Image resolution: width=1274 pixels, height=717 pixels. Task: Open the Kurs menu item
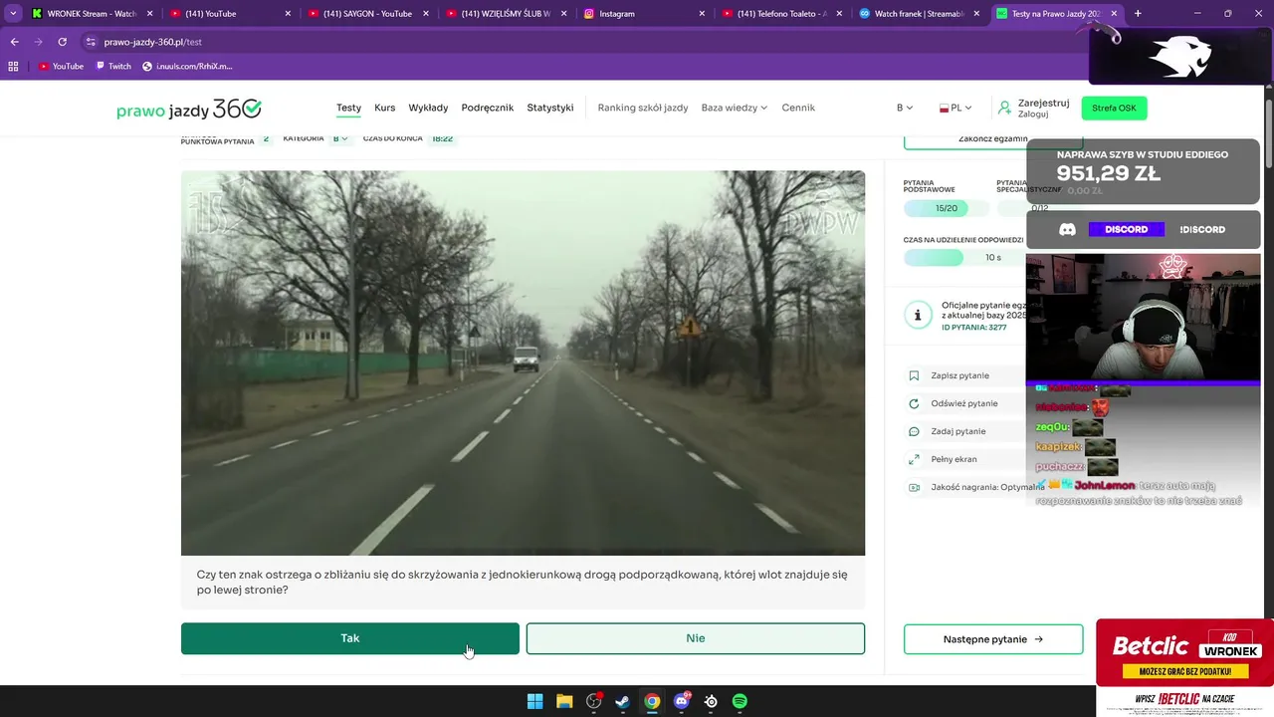384,108
